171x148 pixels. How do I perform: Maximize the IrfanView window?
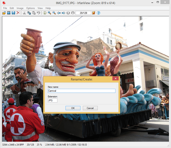158,2
